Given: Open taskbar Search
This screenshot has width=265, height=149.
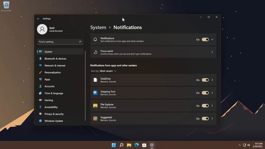Looking at the screenshot, I should [x=121, y=145].
